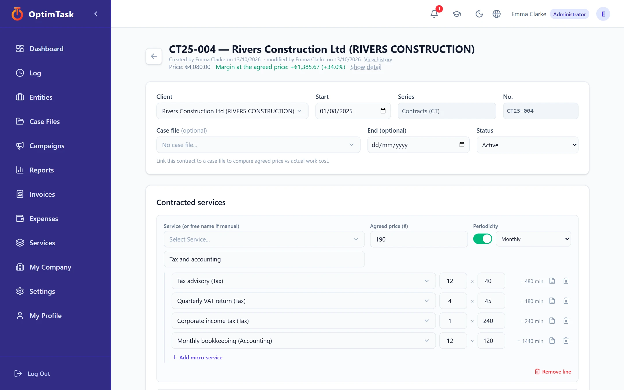The height and width of the screenshot is (390, 624).
Task: Open Invoices in the sidebar
Action: [42, 194]
